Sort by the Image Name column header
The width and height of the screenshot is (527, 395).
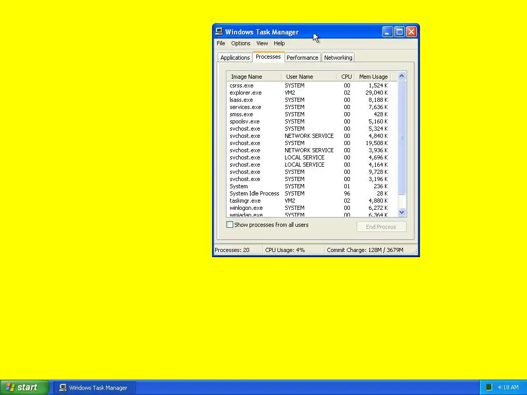(x=254, y=77)
